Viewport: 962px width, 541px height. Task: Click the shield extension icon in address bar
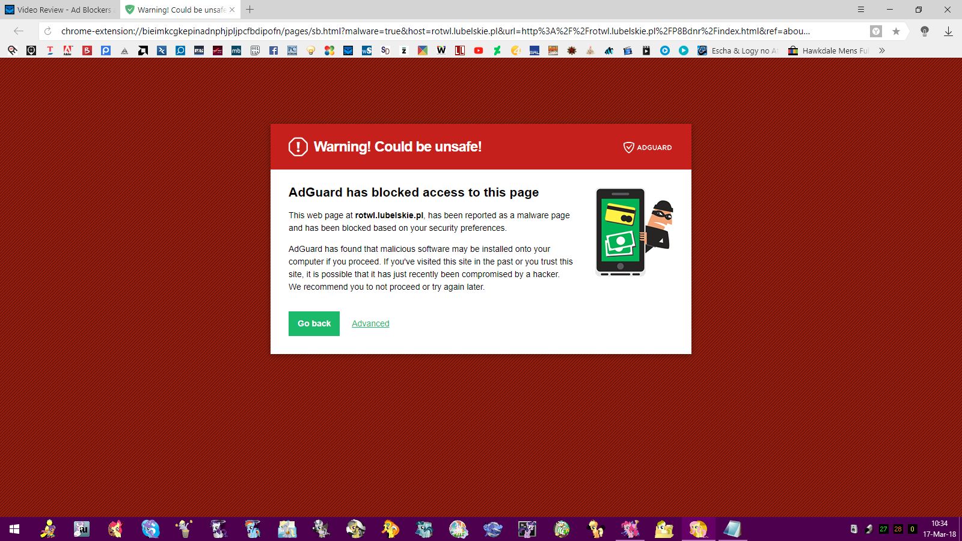pos(876,31)
